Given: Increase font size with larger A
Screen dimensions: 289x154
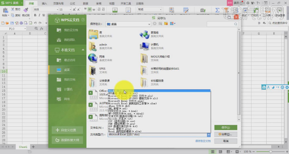Looking at the screenshot, I should click(x=74, y=9).
